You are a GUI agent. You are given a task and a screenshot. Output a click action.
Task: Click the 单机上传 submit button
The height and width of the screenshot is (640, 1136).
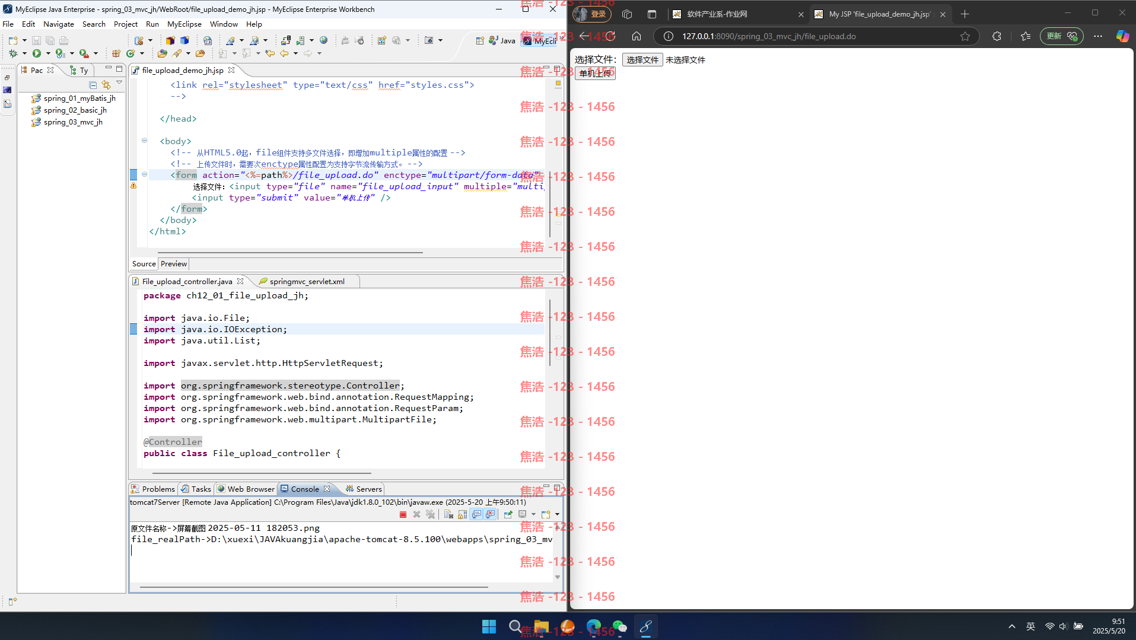595,74
